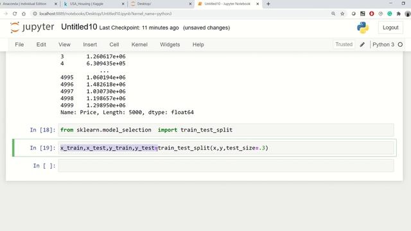Viewport: 411px width, 231px height.
Task: Open a new browser tab
Action: click(x=268, y=4)
